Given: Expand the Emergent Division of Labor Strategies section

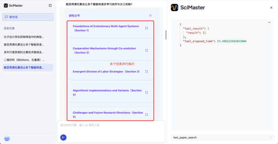Looking at the screenshot, I should point(146,71).
